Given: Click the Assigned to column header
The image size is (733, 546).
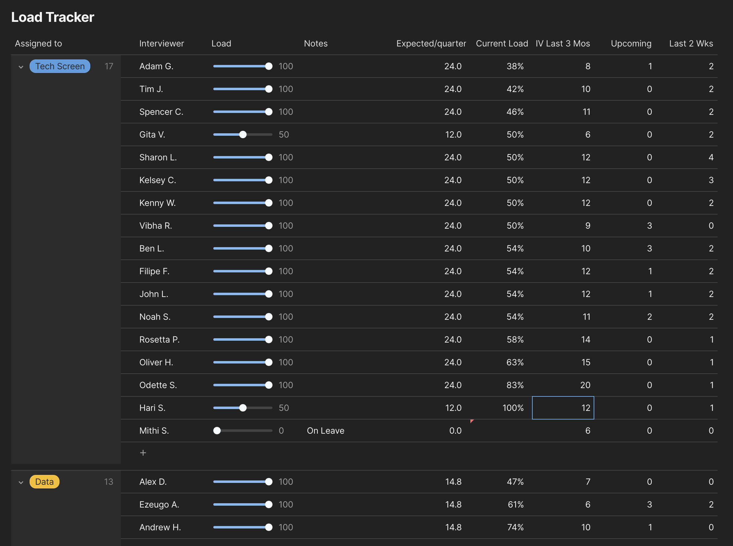Looking at the screenshot, I should click(x=39, y=44).
